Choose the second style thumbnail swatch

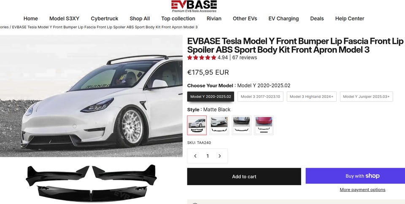point(219,125)
